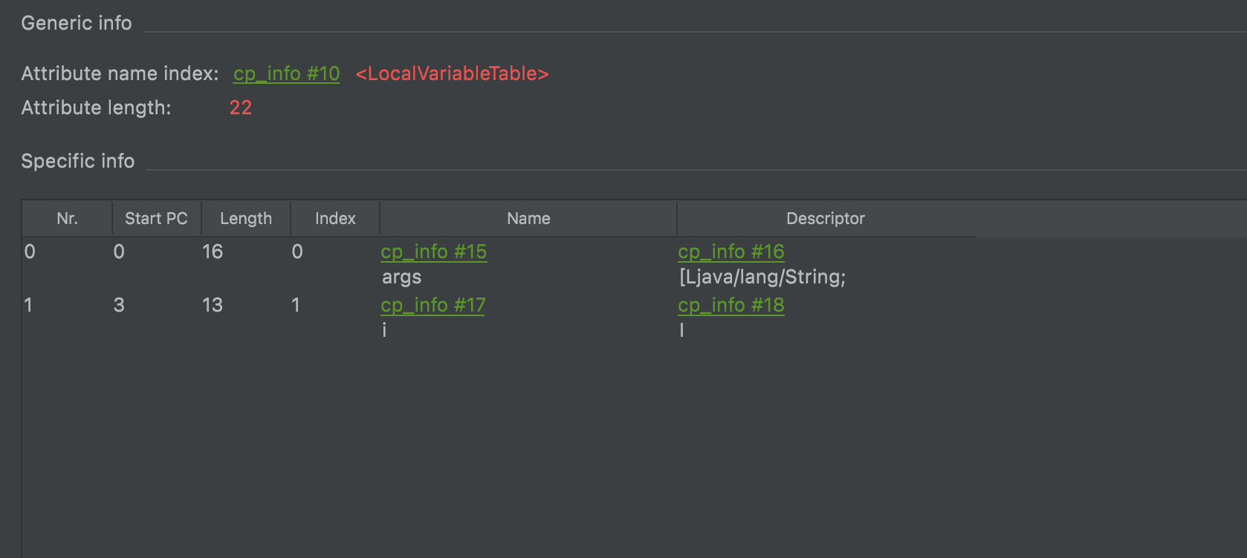This screenshot has height=558, width=1247.
Task: Click the Start PC column header
Action: pyautogui.click(x=156, y=218)
